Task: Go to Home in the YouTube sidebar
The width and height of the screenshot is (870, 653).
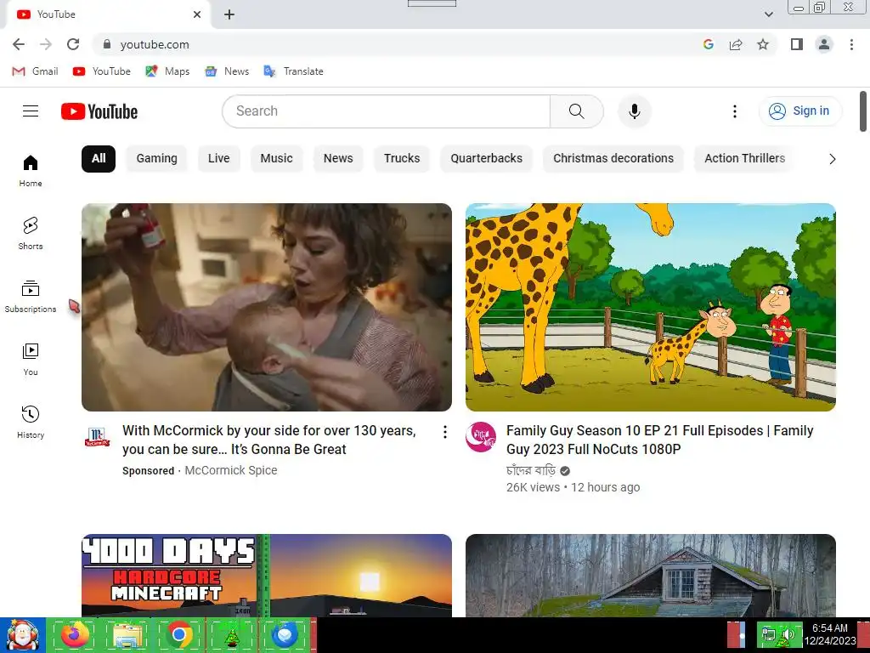Action: 31,171
